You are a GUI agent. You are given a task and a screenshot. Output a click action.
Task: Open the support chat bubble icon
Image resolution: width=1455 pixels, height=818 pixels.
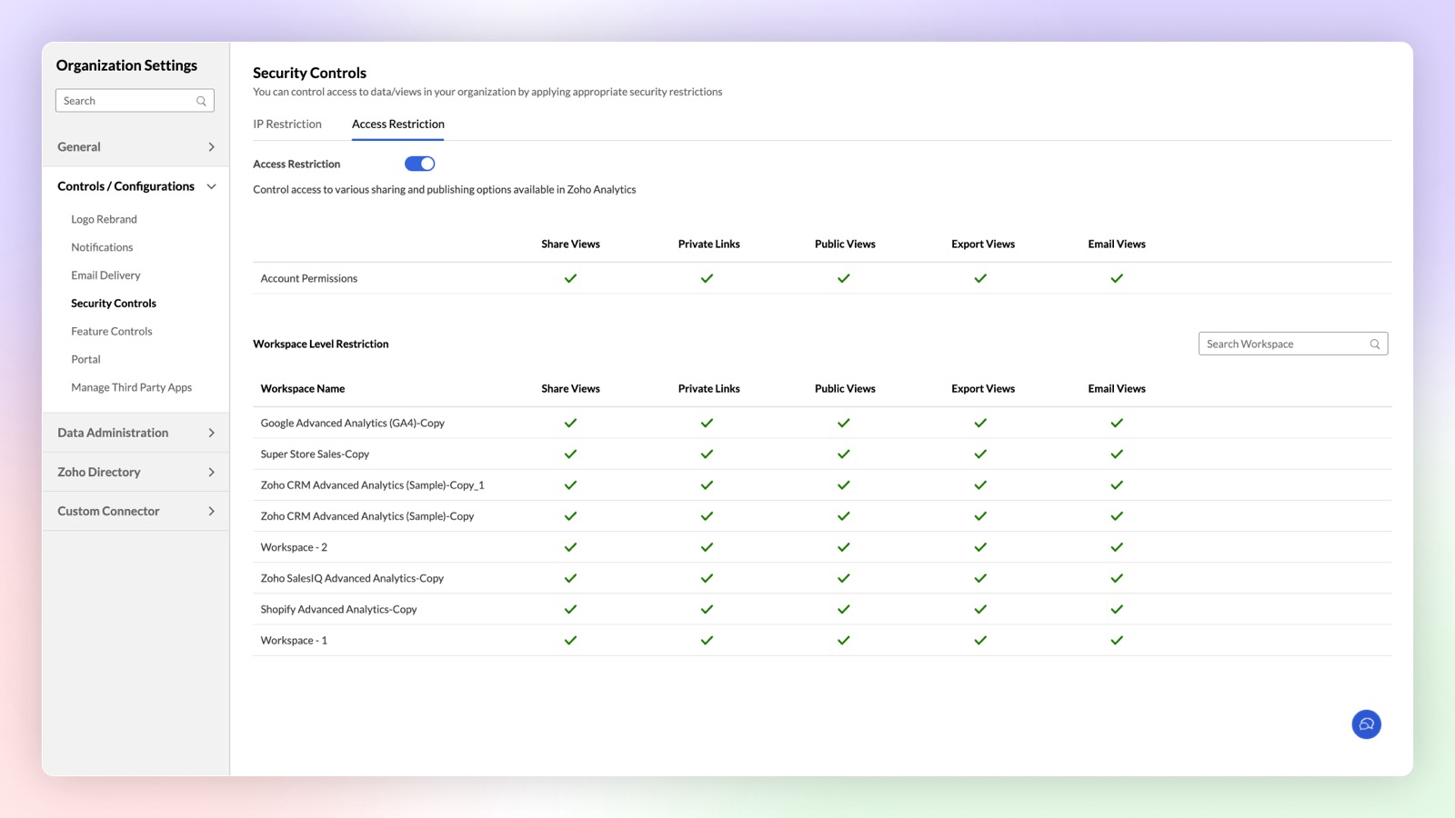[1366, 724]
